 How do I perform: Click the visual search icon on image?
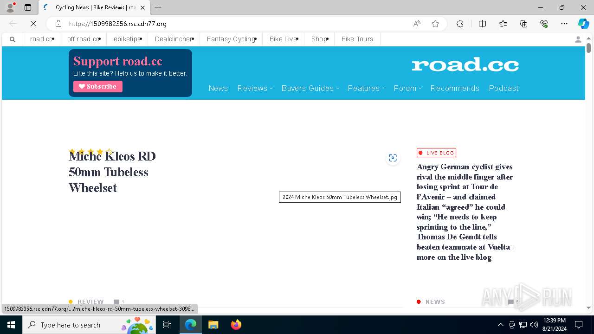393,158
